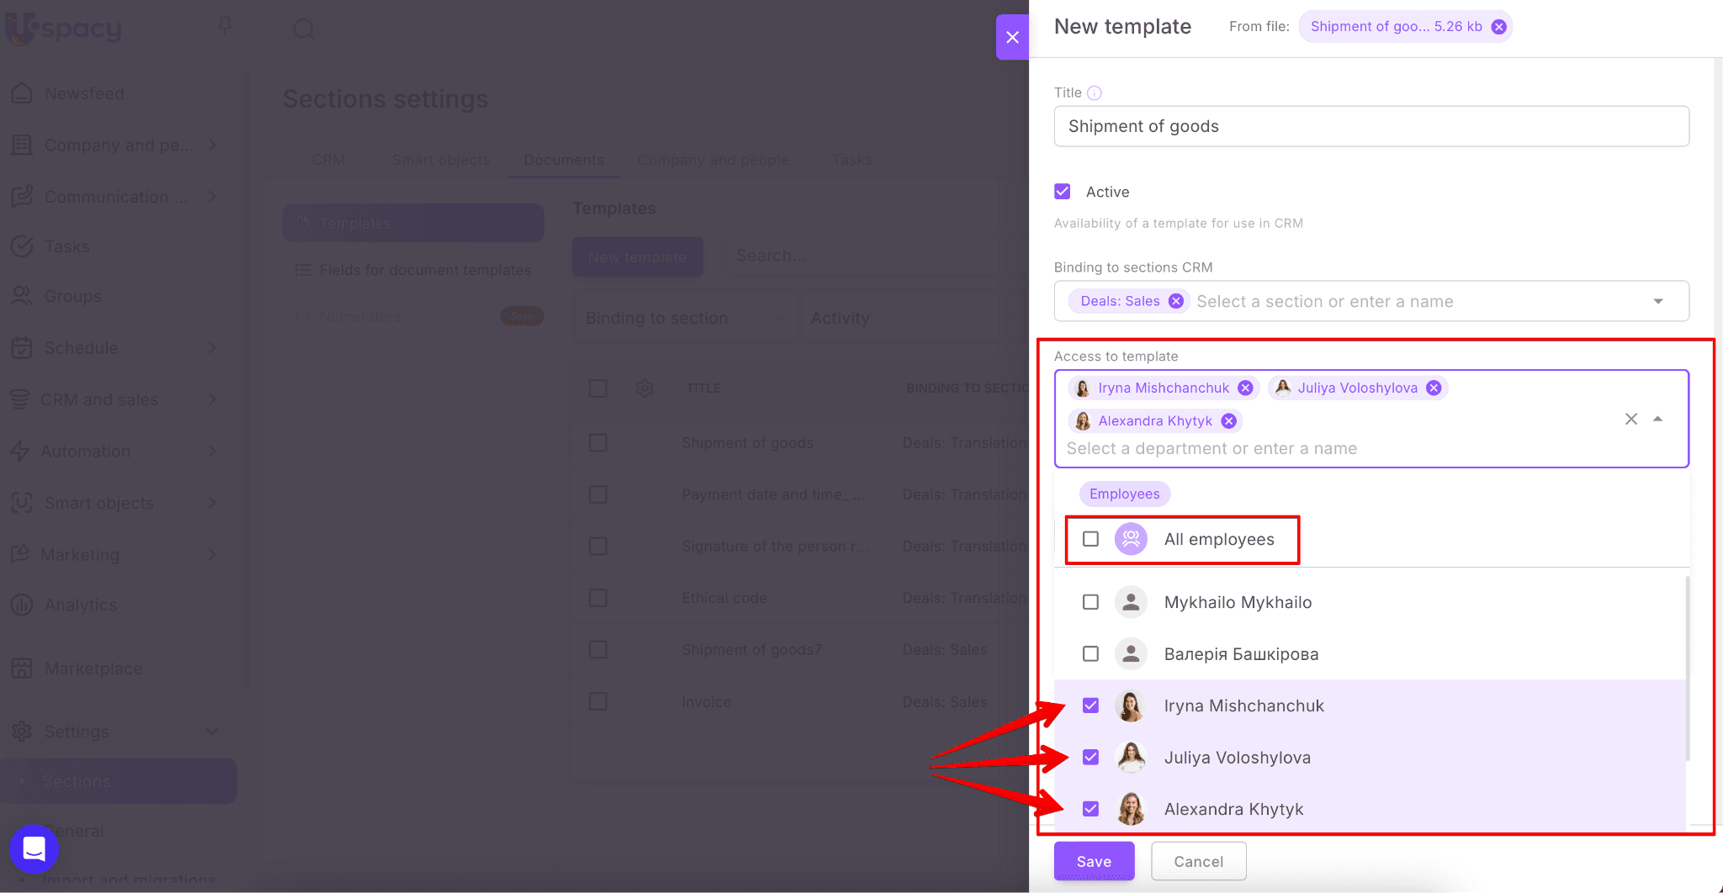Uncheck the Active checkbox
Viewport: 1723px width, 893px height.
[x=1063, y=192]
